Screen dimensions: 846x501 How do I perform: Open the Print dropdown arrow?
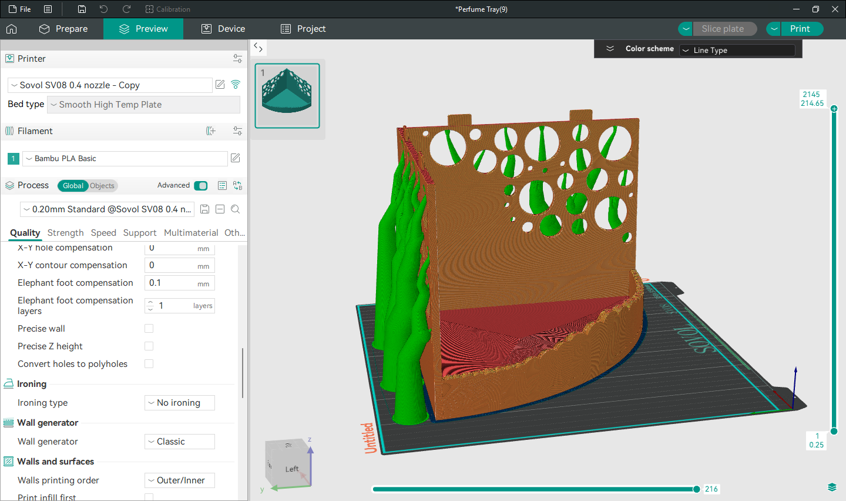(x=774, y=29)
